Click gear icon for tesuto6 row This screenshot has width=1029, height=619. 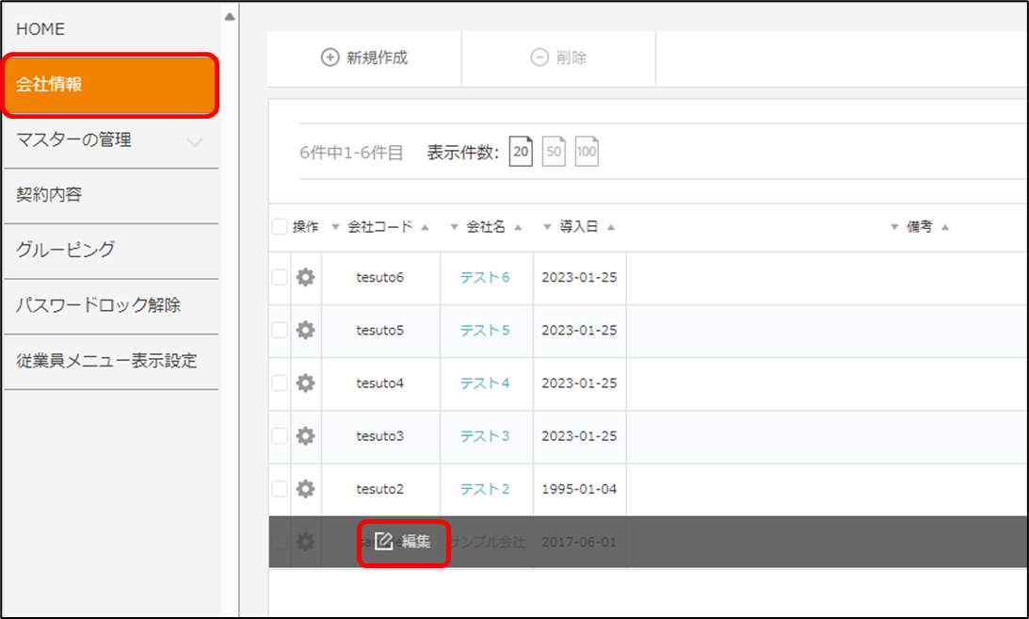(x=306, y=277)
